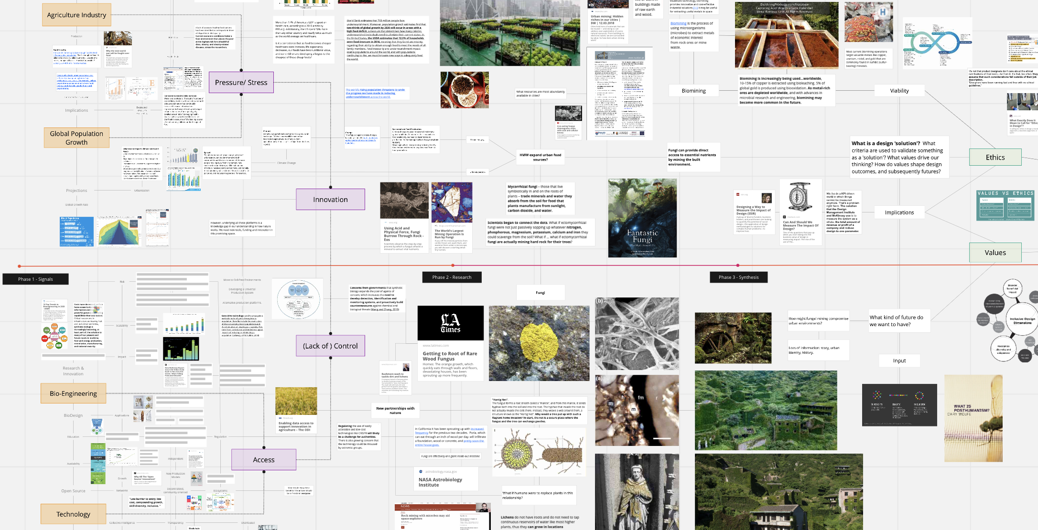Viewport: 1038px width, 530px height.
Task: Click the orange Agriculture Industry label
Action: (x=76, y=15)
